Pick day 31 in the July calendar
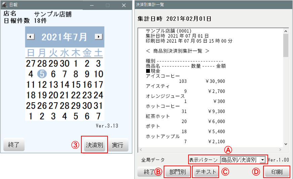This screenshot has height=179, width=293. 98,106
